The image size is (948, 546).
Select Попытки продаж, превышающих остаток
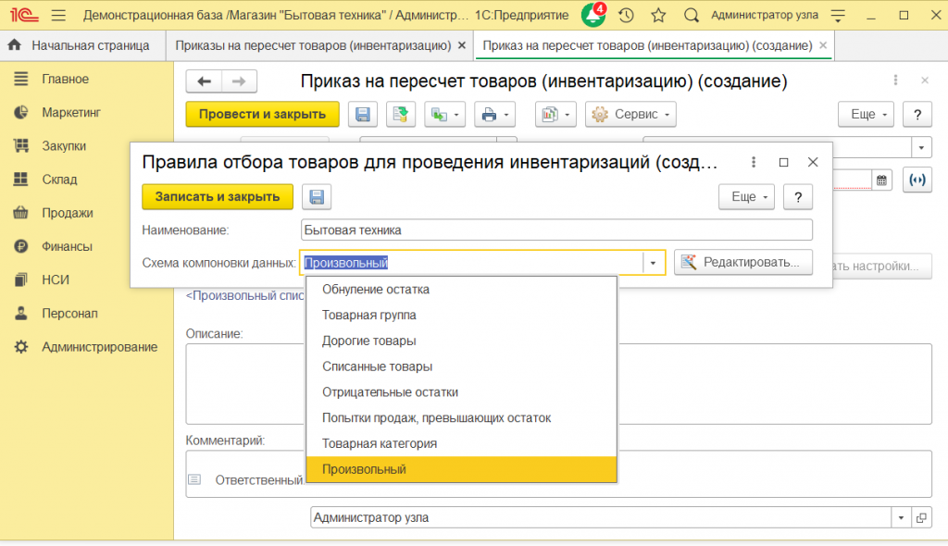[461, 417]
